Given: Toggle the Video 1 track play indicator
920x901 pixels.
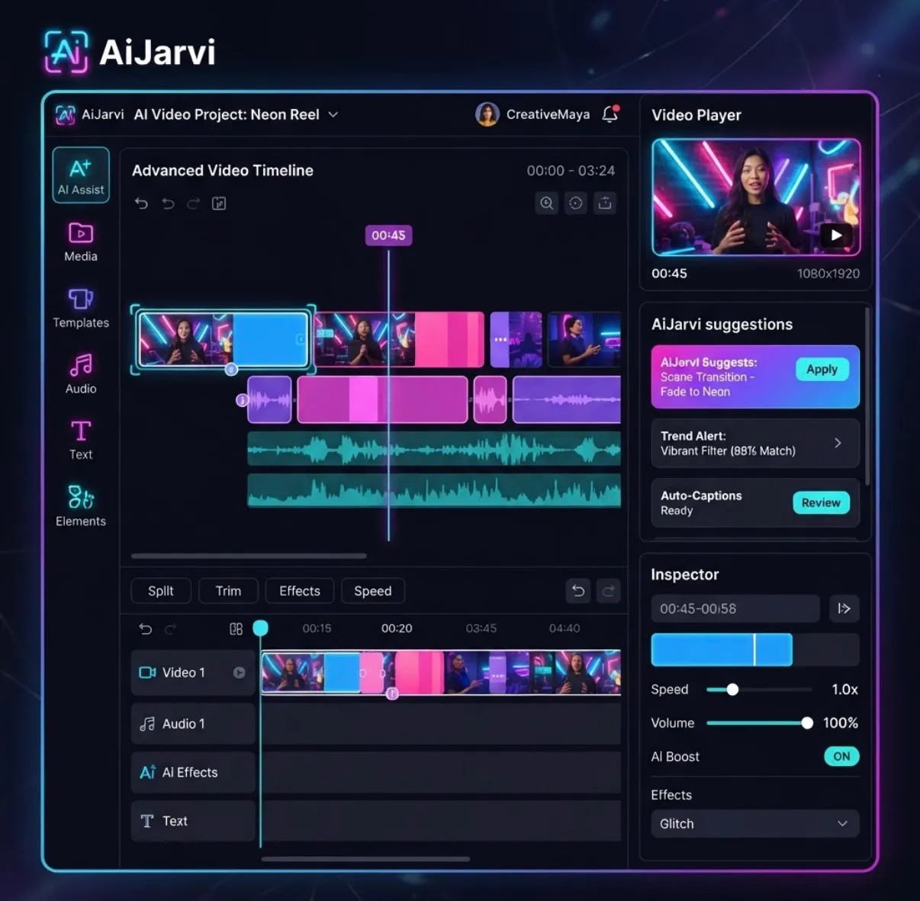Looking at the screenshot, I should click(239, 672).
